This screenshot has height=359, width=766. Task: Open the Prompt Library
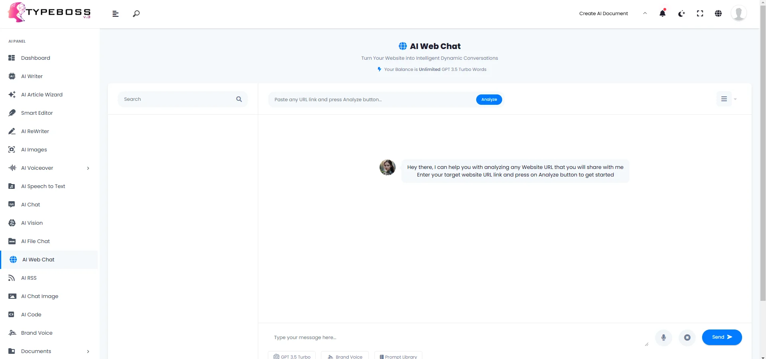398,355
